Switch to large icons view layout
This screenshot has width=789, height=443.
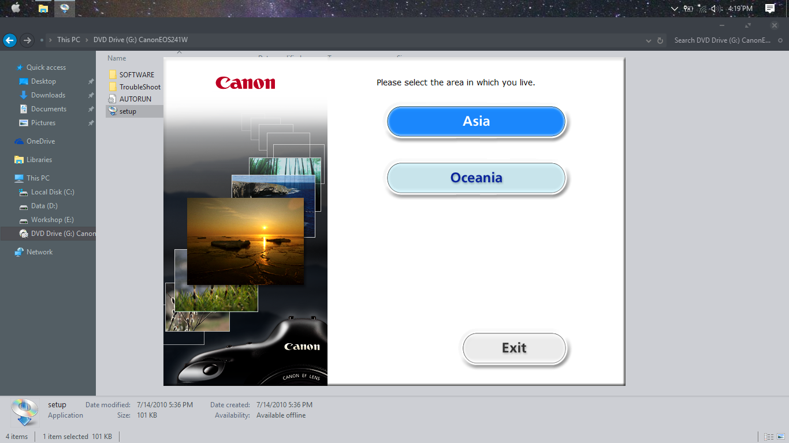coord(781,437)
